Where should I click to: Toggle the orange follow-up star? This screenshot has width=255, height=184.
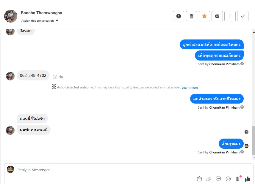(x=204, y=16)
